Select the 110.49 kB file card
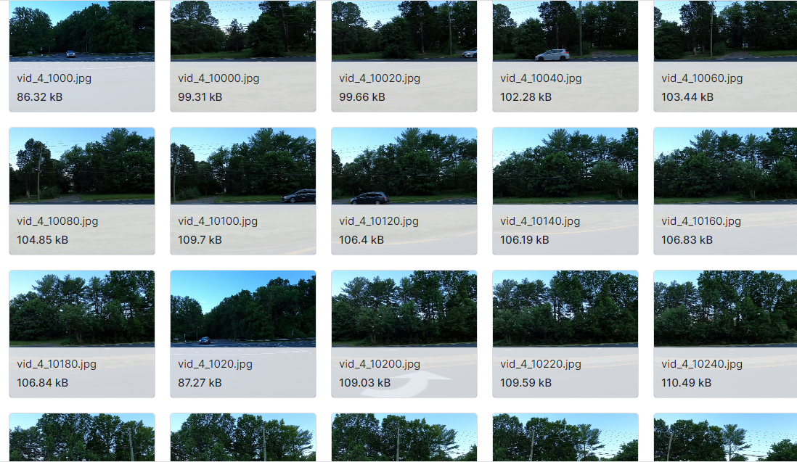This screenshot has height=462, width=797. tap(725, 334)
